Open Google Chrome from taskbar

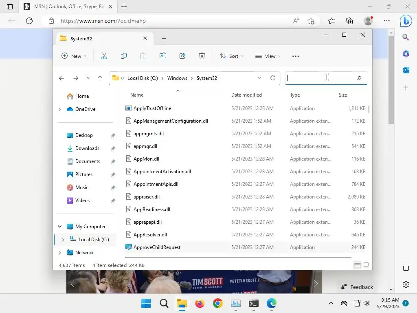pos(217,303)
